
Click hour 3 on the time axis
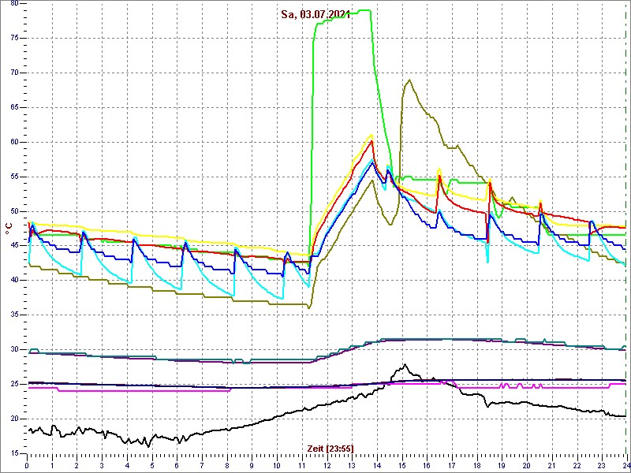(x=102, y=466)
